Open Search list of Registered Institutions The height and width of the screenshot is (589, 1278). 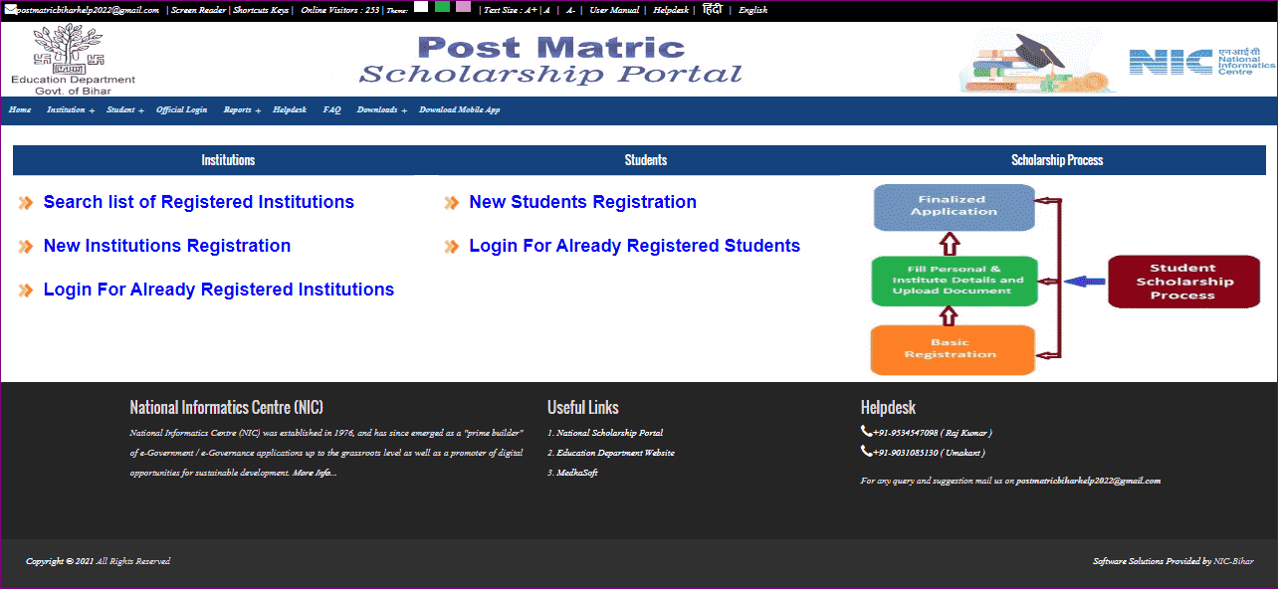pyautogui.click(x=198, y=202)
